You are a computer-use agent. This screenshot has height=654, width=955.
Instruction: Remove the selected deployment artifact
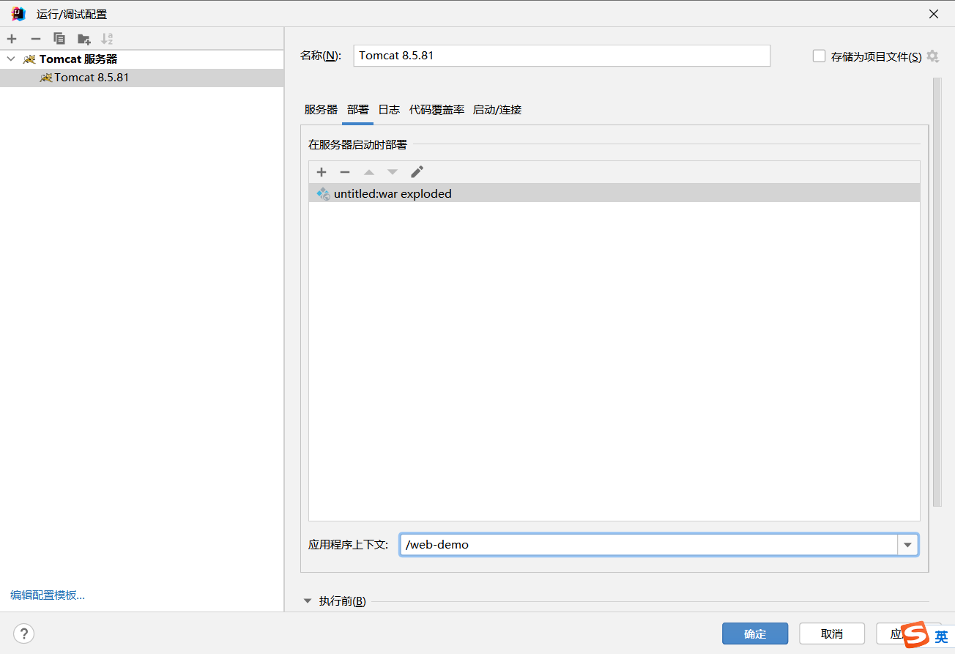point(345,172)
